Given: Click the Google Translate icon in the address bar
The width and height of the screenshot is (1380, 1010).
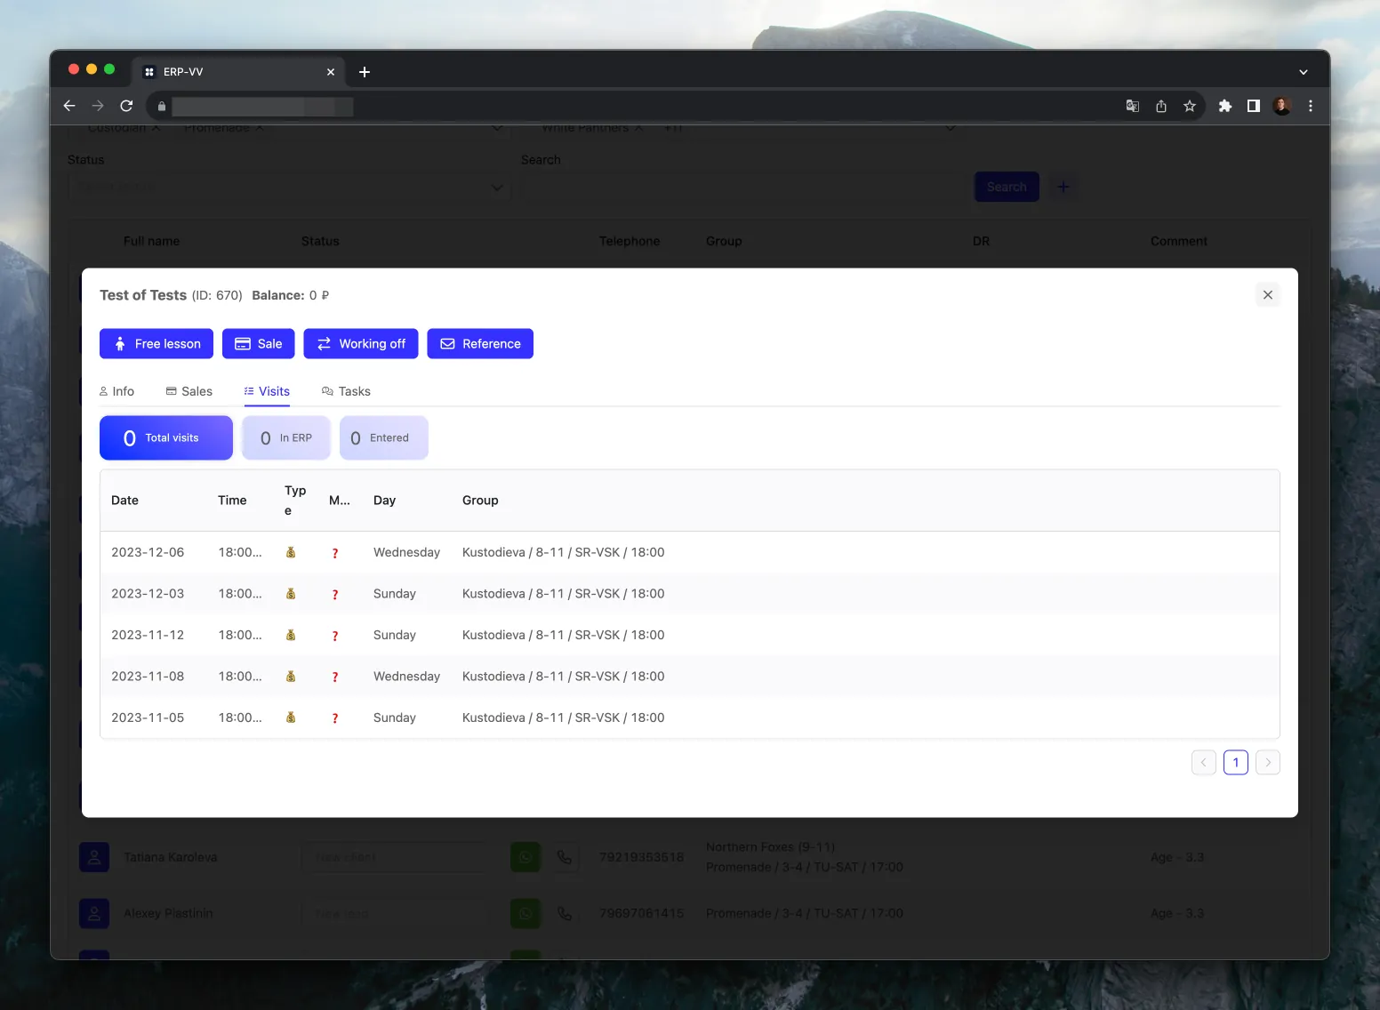Looking at the screenshot, I should tap(1132, 106).
